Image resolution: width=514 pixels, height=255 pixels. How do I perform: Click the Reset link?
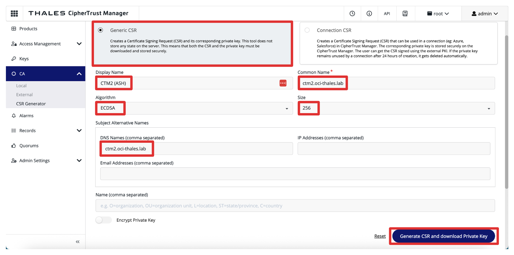pyautogui.click(x=380, y=236)
